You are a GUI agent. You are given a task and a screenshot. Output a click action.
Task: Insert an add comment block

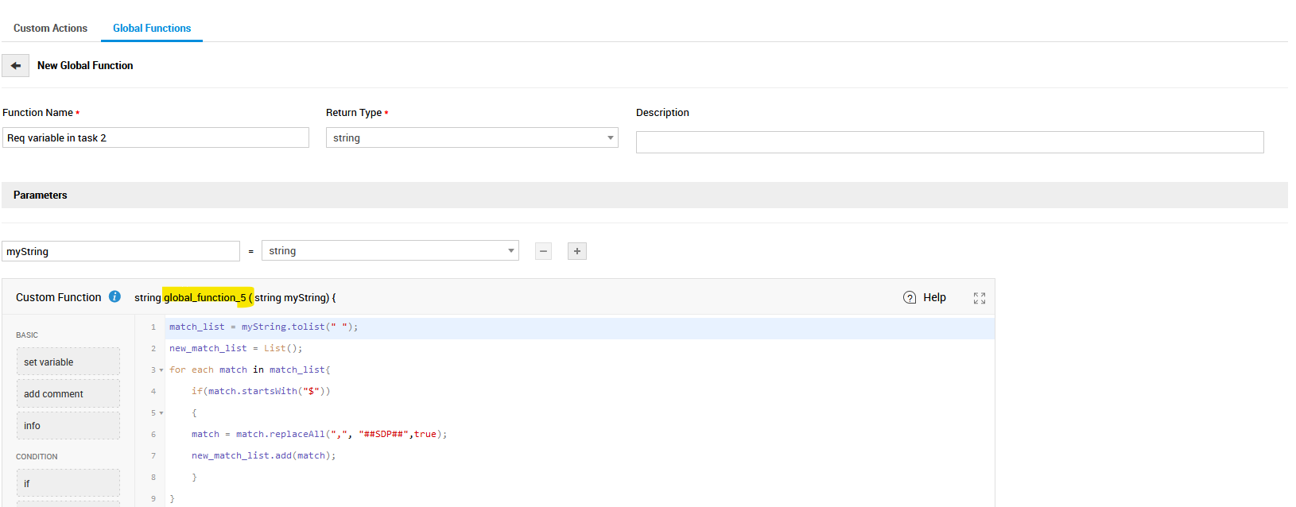coord(68,393)
